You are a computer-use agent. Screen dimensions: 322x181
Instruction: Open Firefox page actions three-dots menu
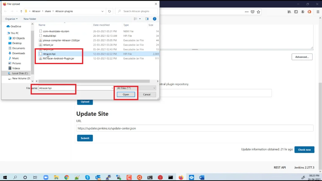pos(247,12)
